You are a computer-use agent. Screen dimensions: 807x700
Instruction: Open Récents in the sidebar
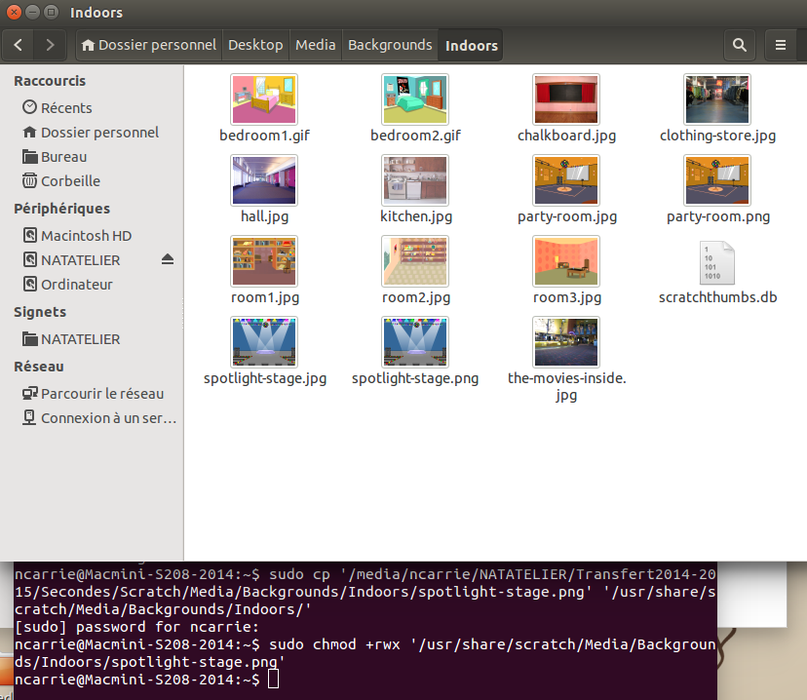point(65,108)
